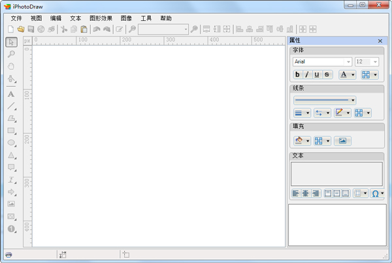Open the 视图 menu

pyautogui.click(x=36, y=18)
